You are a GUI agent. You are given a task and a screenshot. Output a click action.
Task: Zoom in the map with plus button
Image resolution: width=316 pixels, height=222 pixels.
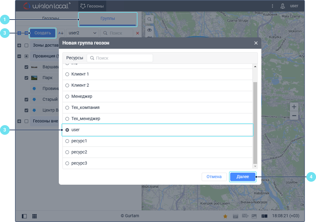pyautogui.click(x=294, y=107)
